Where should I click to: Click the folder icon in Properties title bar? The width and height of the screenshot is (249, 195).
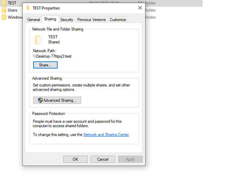coord(28,8)
